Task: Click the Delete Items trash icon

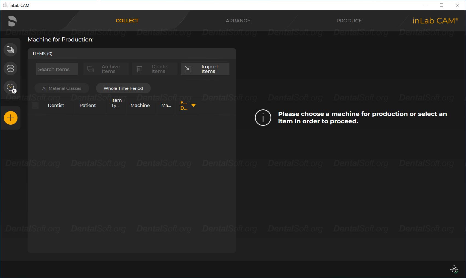Action: [x=139, y=69]
